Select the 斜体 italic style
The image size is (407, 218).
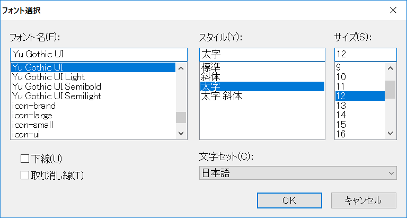(x=210, y=77)
